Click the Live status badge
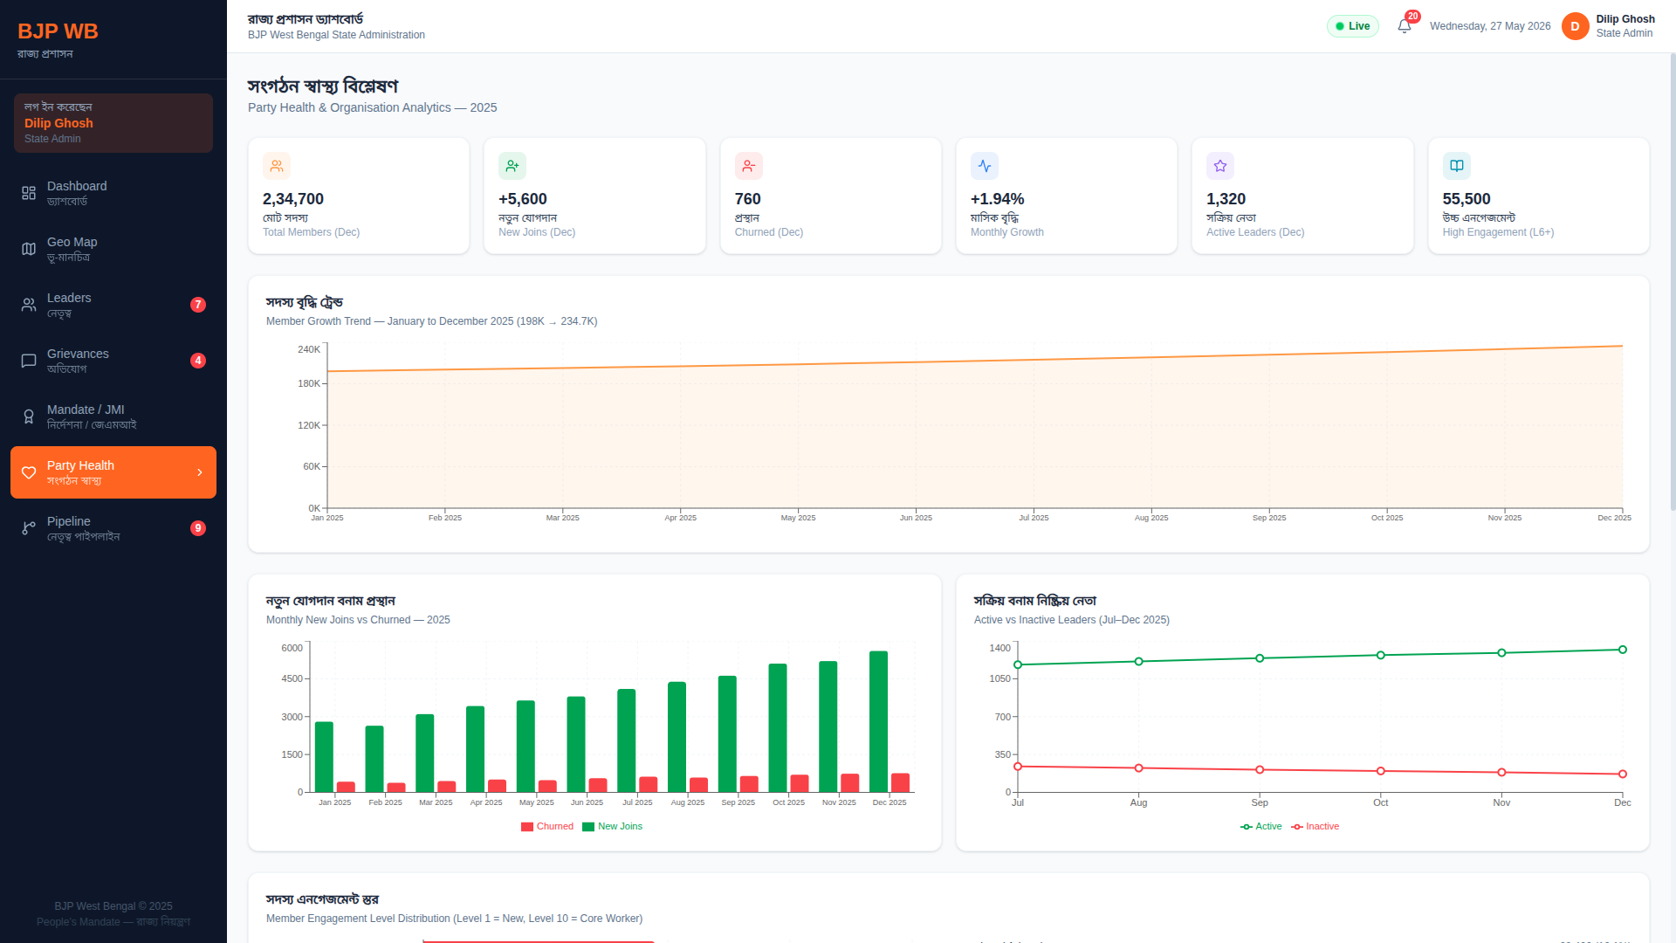The height and width of the screenshot is (943, 1676). pyautogui.click(x=1353, y=26)
